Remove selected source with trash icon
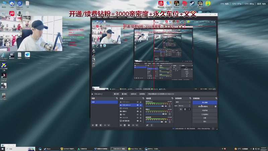The image size is (268, 151). point(125,125)
